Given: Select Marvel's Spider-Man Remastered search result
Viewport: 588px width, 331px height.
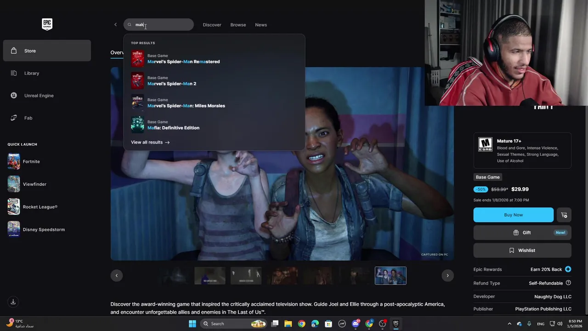Looking at the screenshot, I should point(214,58).
